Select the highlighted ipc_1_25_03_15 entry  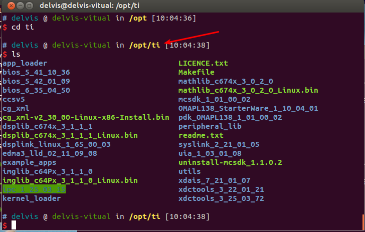[34, 189]
